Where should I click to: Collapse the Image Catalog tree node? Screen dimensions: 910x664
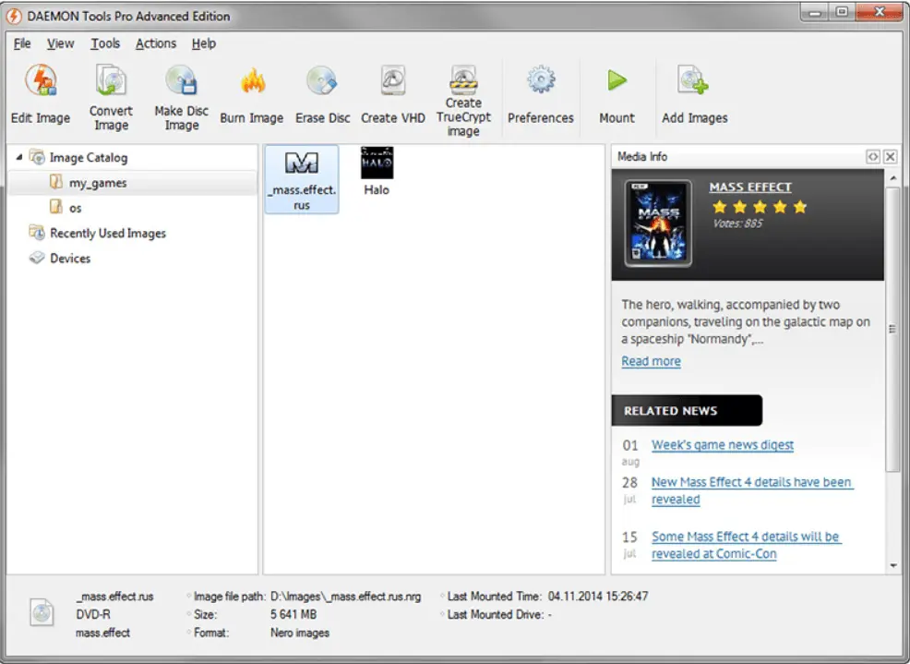(19, 158)
